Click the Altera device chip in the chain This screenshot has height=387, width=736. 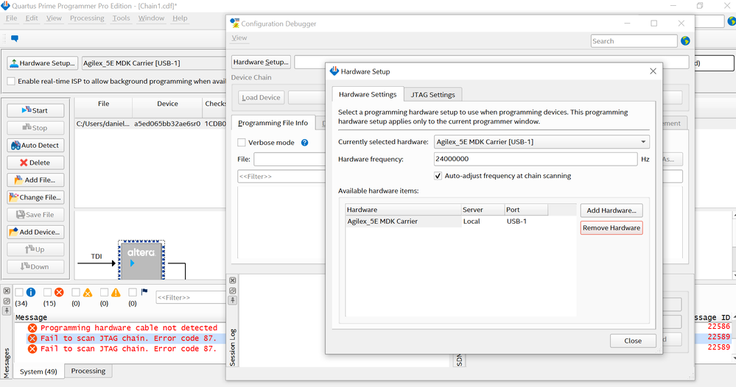[x=141, y=259]
